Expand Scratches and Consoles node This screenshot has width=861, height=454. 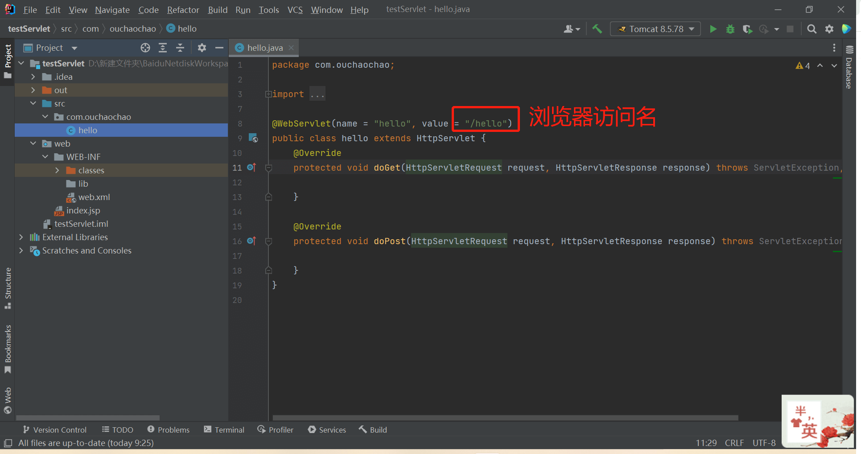(21, 250)
